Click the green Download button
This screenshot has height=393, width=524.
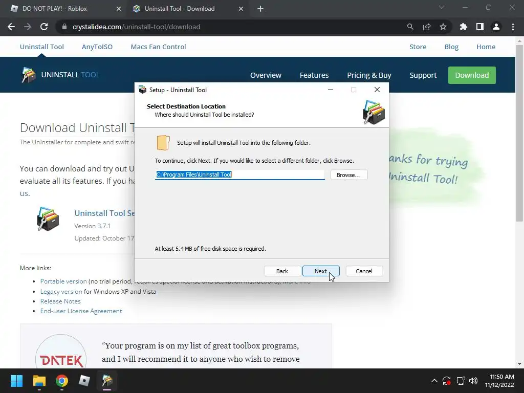(x=472, y=75)
